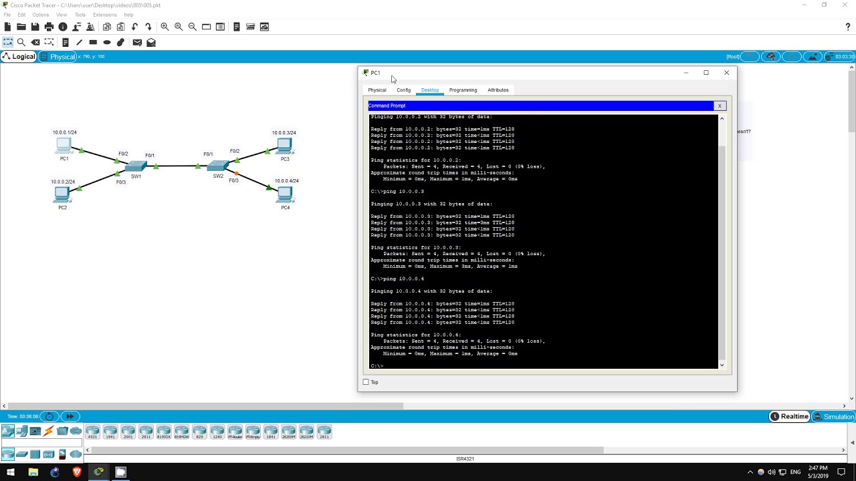The height and width of the screenshot is (481, 856).
Task: Click the question mark Help icon
Action: pyautogui.click(x=848, y=27)
